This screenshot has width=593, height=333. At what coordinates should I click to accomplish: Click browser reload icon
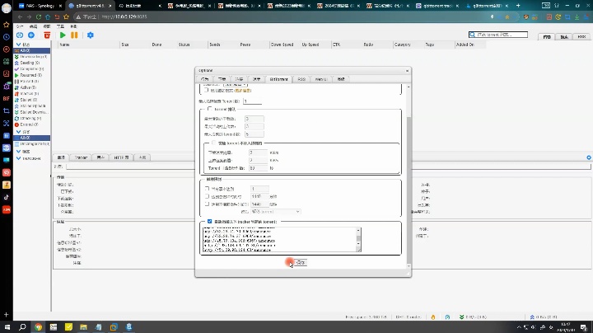[x=38, y=16]
